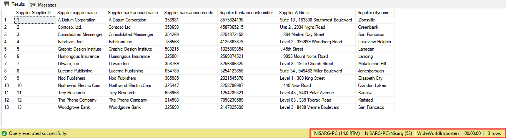This screenshot has width=506, height=138.
Task: Click Graphic Design Institute supplier name cell
Action: tap(80, 49)
